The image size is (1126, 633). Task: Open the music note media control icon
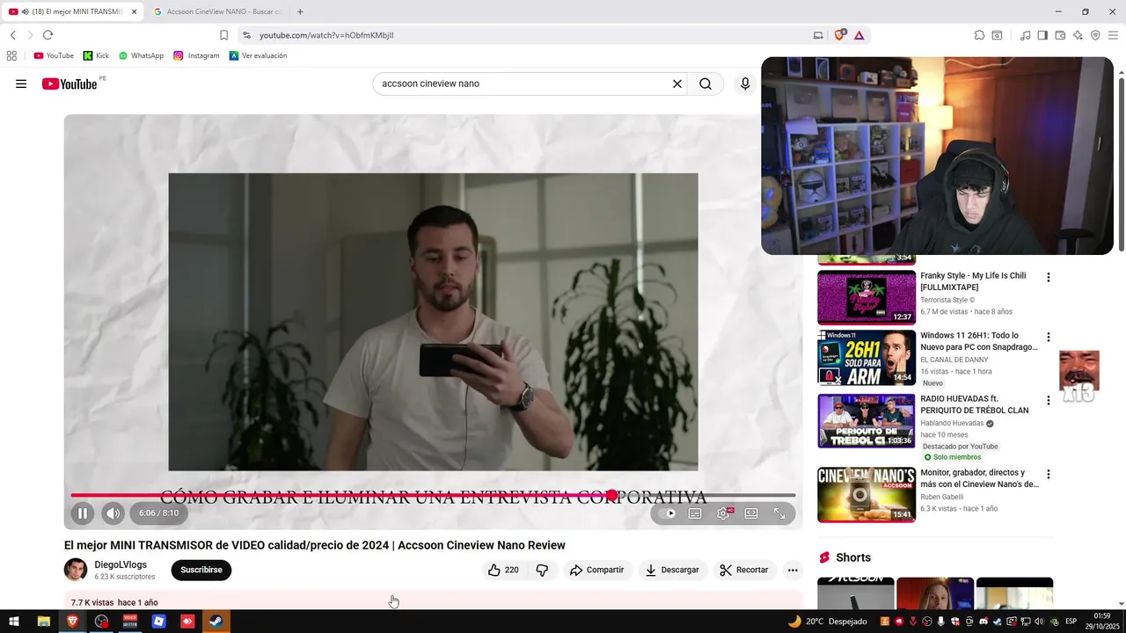(1025, 35)
